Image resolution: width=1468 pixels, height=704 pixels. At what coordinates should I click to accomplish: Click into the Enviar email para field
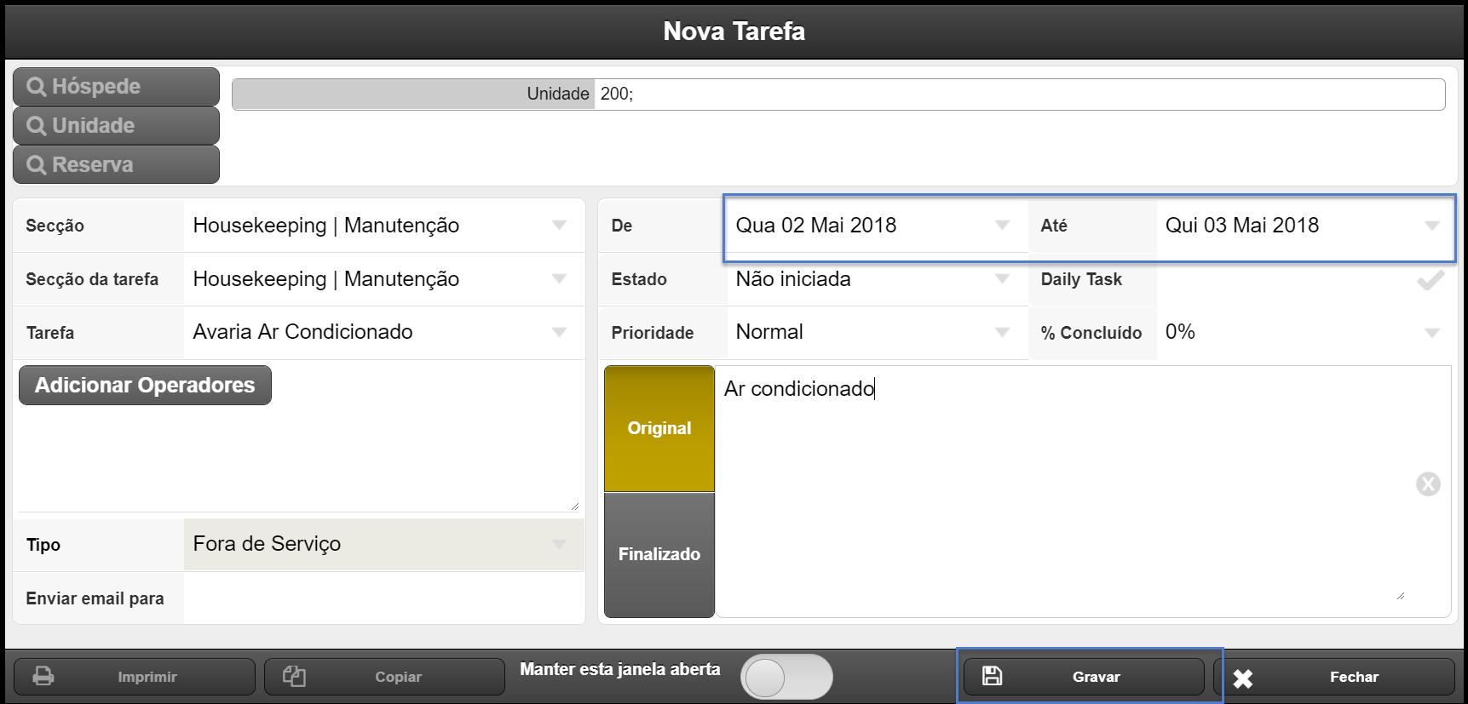point(383,598)
